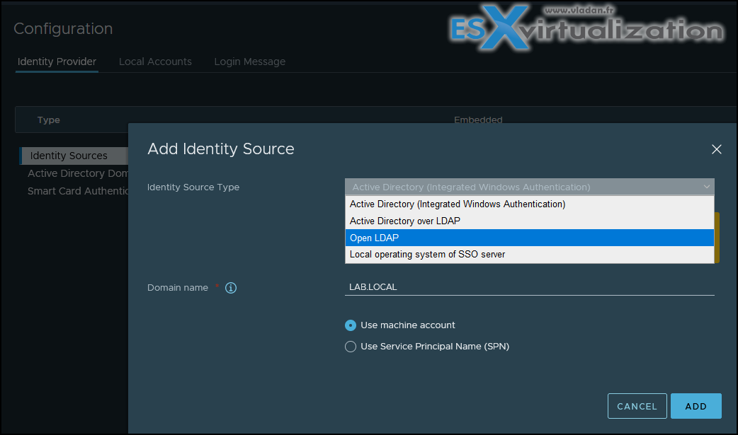Switch to the Identity Provider tab
Image resolution: width=738 pixels, height=435 pixels.
coord(57,62)
